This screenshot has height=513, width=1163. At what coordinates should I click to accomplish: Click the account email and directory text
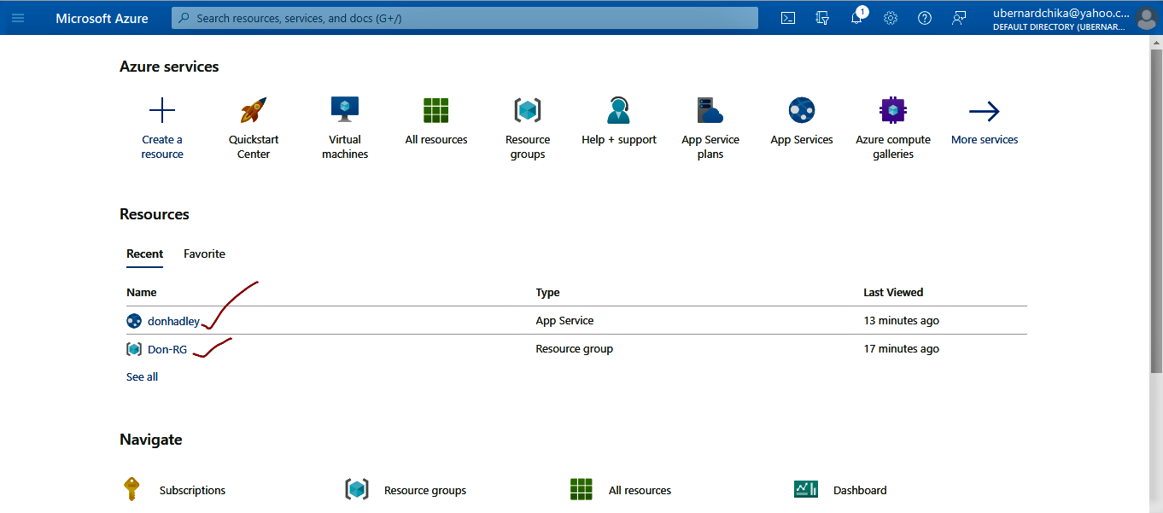coord(1061,19)
